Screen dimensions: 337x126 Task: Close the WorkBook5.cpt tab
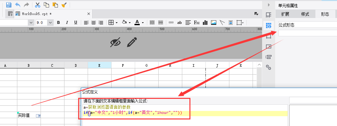coord(89,14)
